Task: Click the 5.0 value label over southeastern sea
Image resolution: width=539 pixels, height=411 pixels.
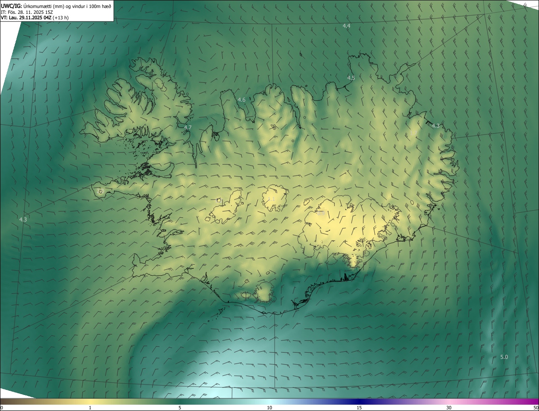Action: 504,357
